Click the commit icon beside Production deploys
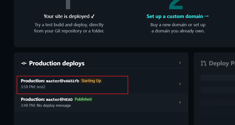The height and width of the screenshot is (125, 235). (24, 63)
